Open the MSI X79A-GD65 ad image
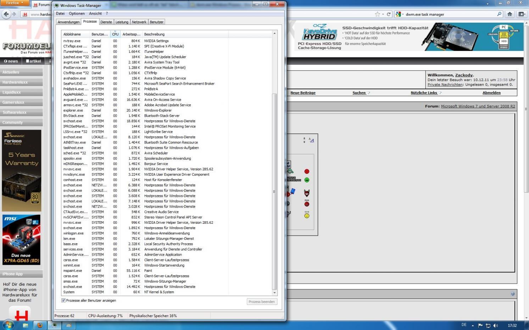529x330 pixels. point(21,240)
